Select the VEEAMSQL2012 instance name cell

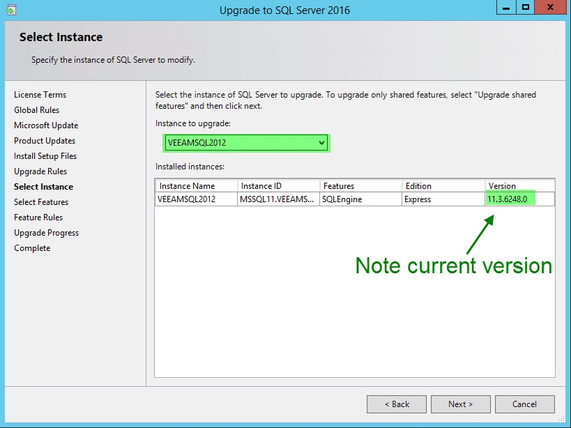[197, 199]
